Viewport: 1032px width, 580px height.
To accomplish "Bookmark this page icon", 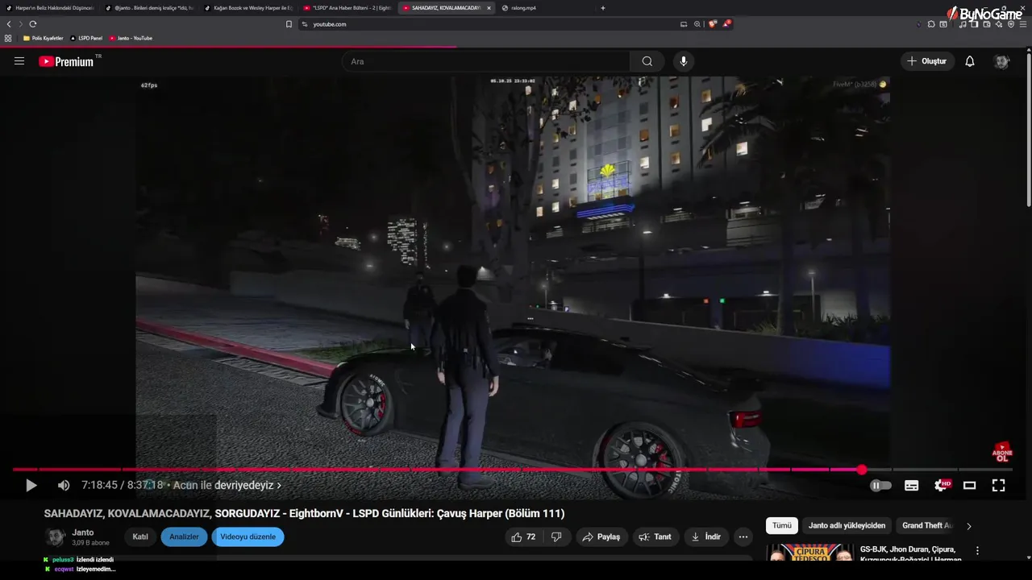I will [289, 24].
